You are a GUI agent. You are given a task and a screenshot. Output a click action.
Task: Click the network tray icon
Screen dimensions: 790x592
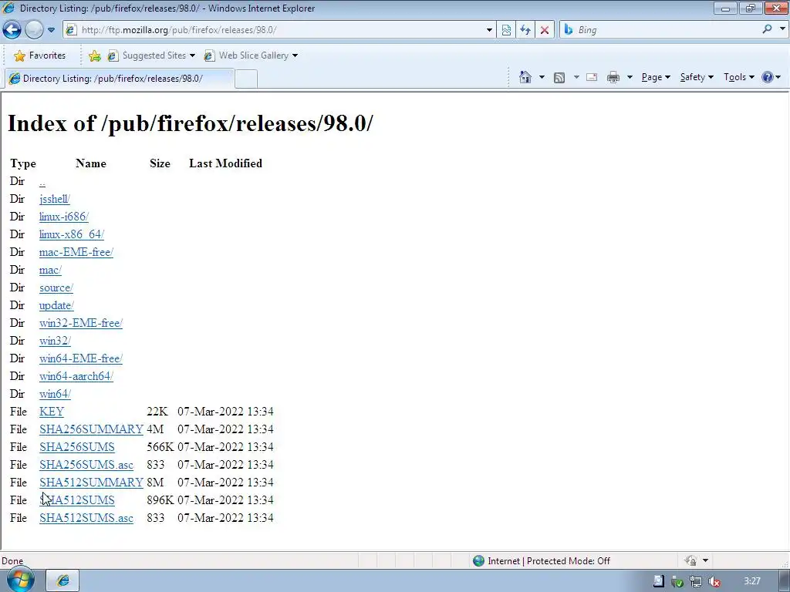click(696, 582)
